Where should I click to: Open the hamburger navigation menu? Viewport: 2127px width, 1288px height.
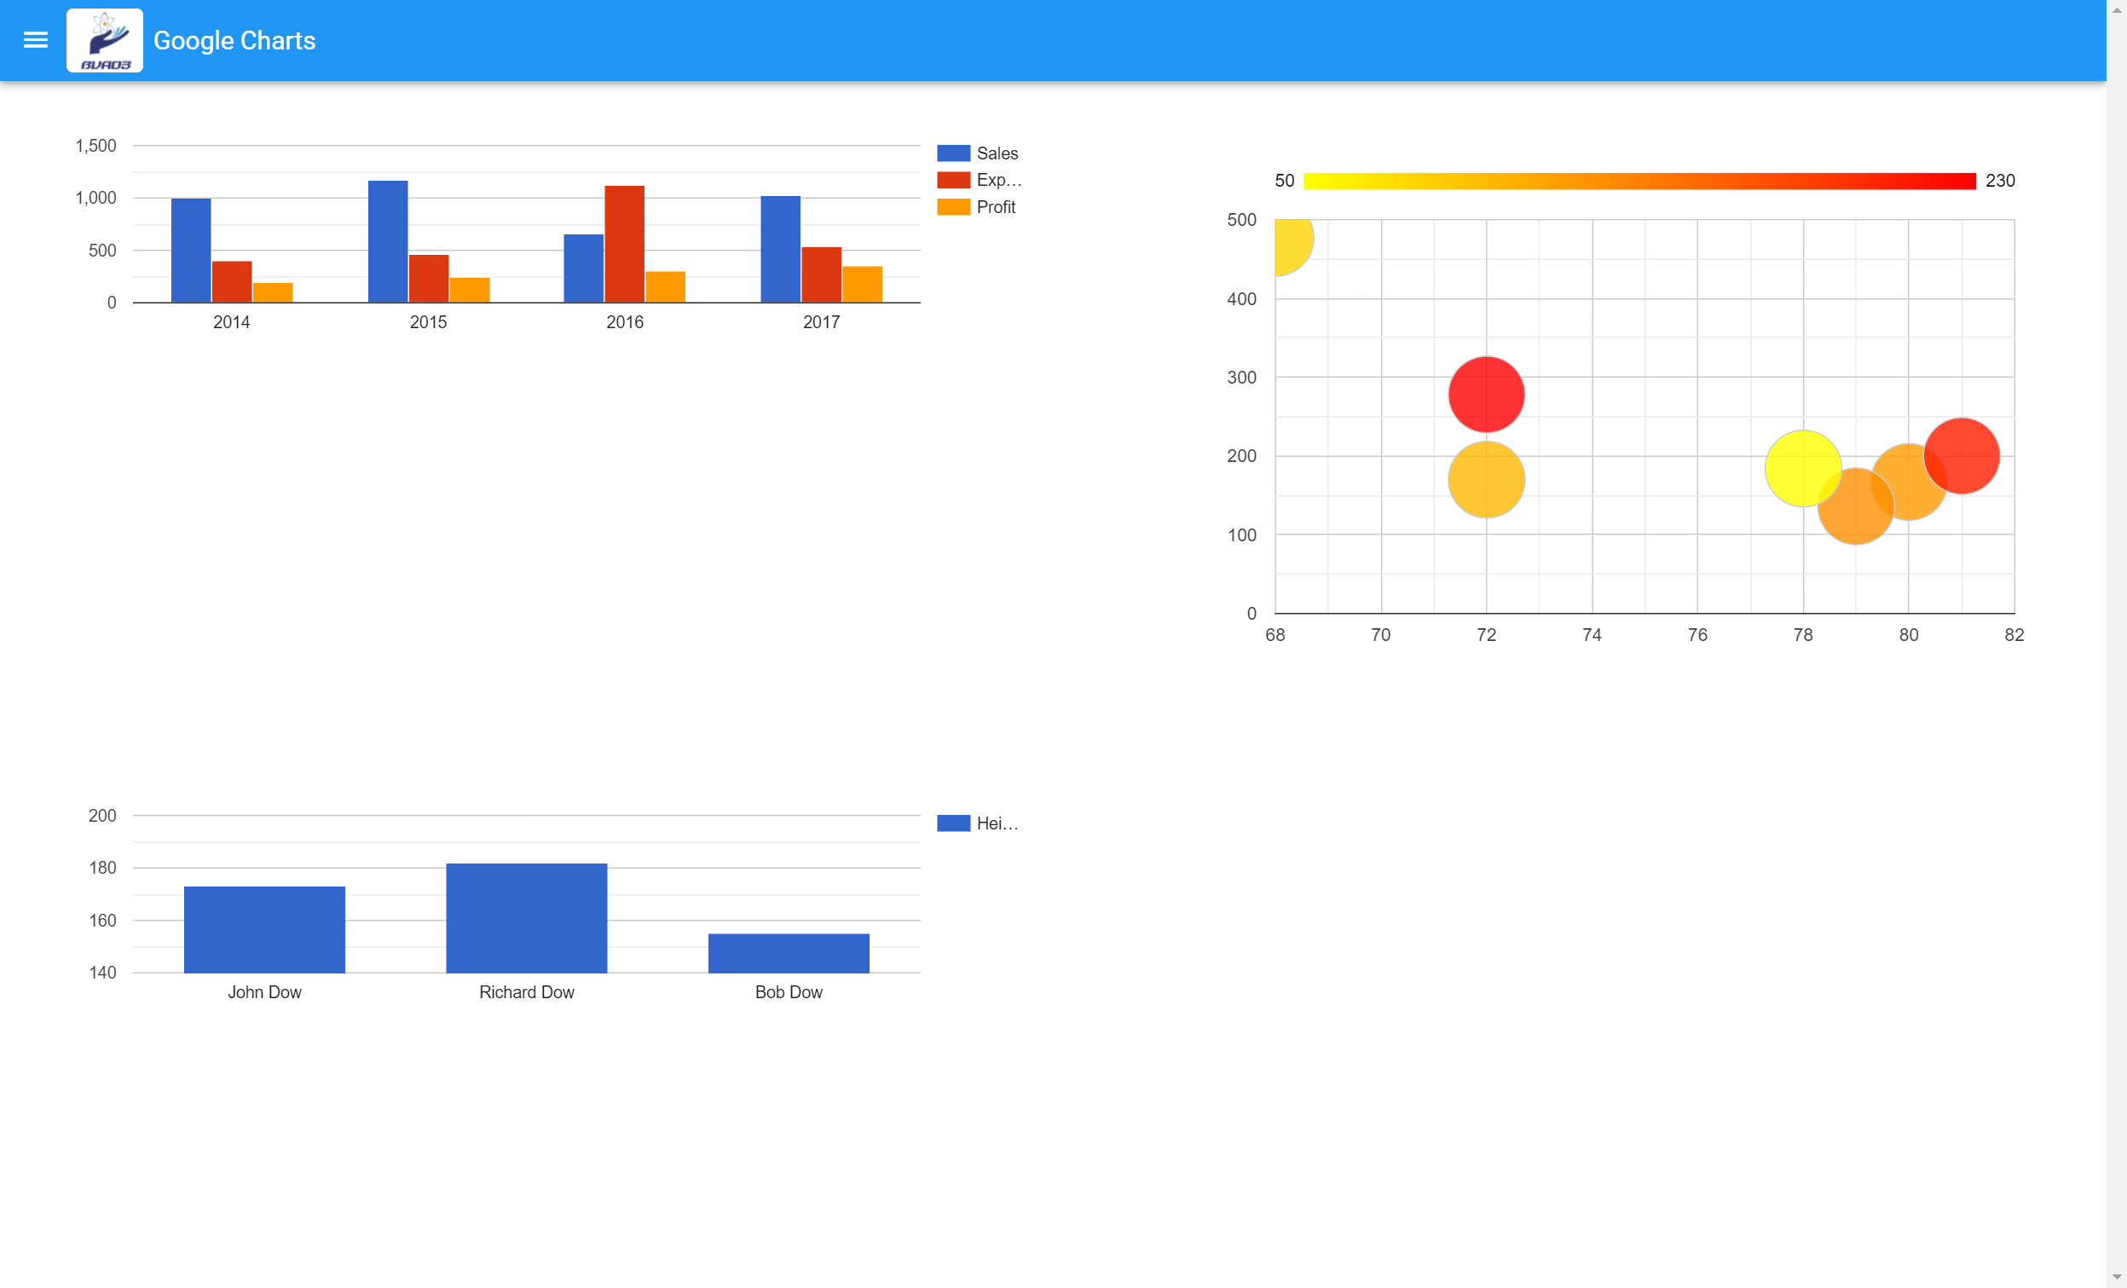[36, 40]
